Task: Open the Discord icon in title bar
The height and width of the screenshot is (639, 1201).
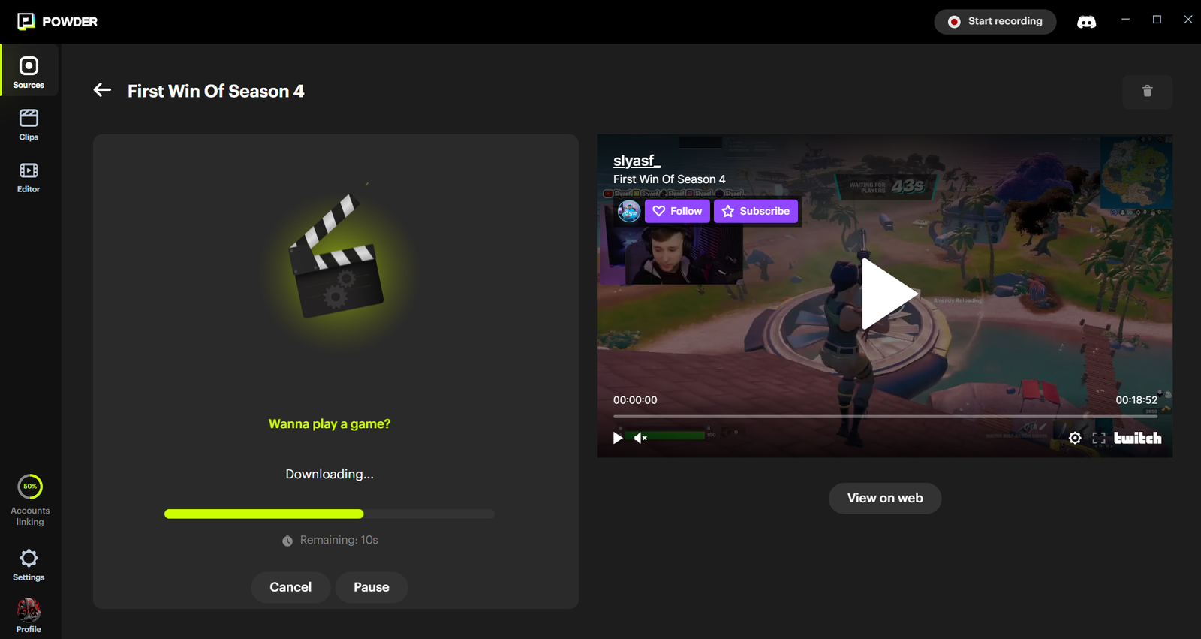Action: 1086,22
